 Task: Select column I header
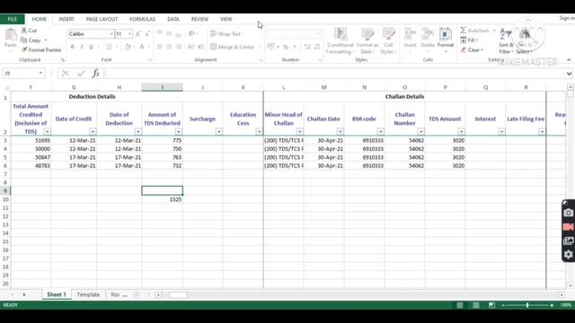[162, 87]
